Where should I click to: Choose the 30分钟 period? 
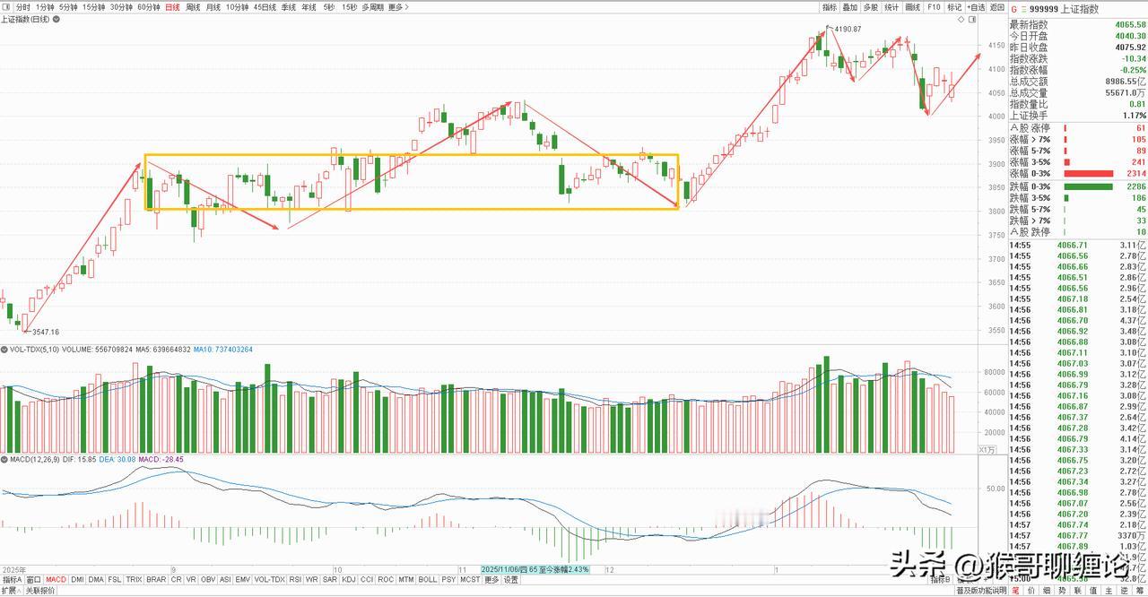pos(121,7)
